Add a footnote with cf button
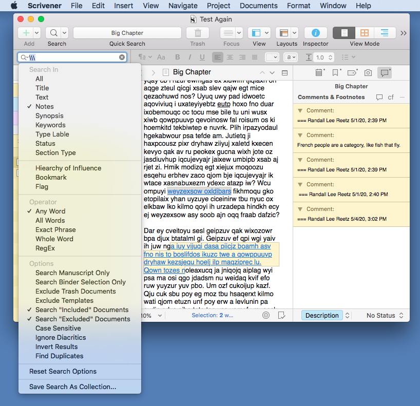Screen dimensions: 420x406 pos(391,97)
